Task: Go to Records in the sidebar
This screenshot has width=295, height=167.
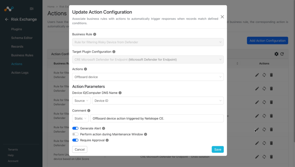Action: tap(17, 47)
